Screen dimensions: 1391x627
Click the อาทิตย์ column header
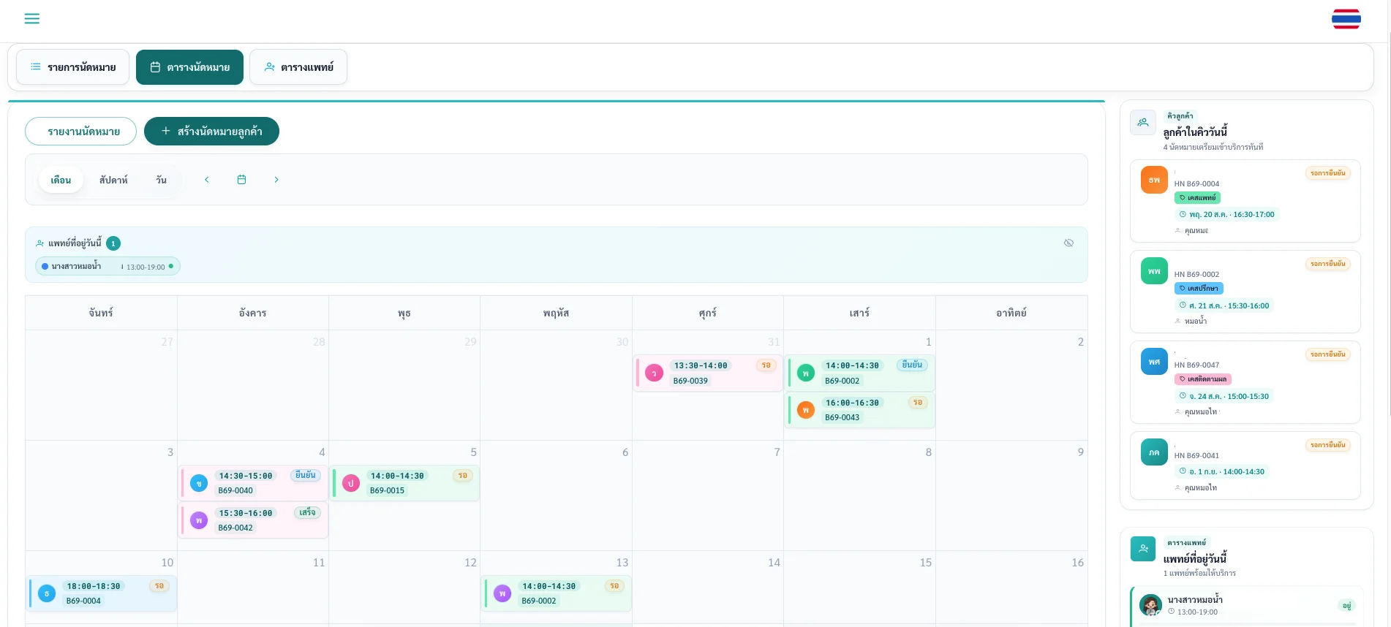click(1011, 313)
